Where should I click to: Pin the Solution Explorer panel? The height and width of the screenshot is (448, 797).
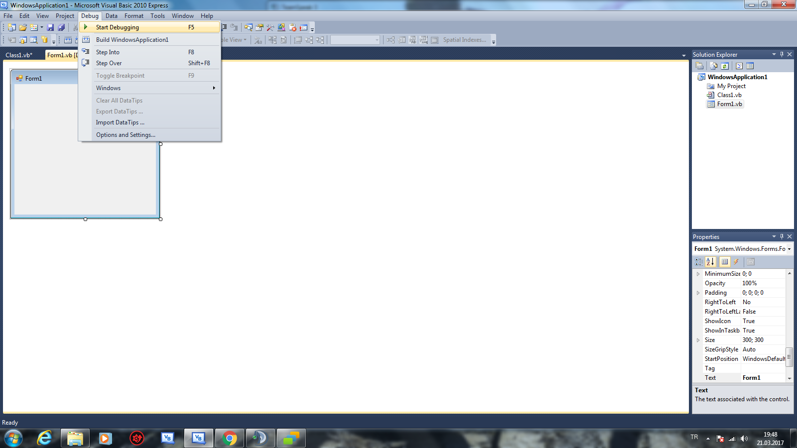[782, 54]
